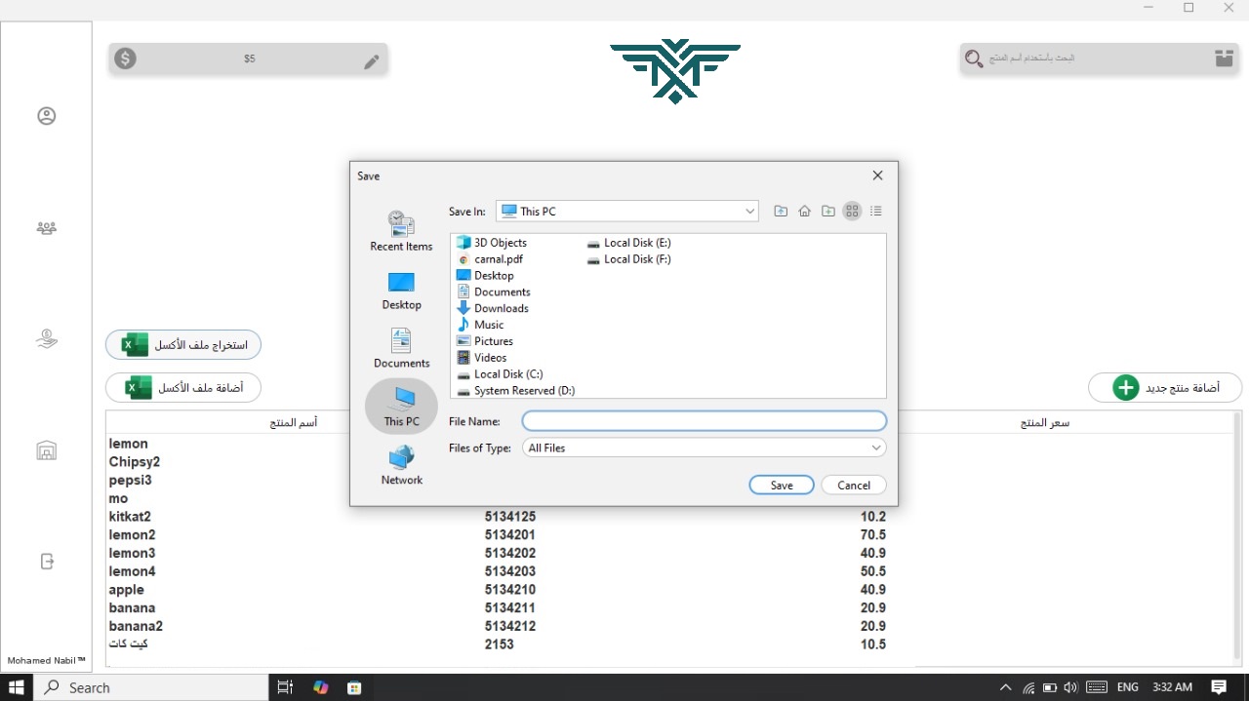Screen dimensions: 1249x701
Task: Open the money-in-hand payments sidebar icon
Action: pos(46,338)
